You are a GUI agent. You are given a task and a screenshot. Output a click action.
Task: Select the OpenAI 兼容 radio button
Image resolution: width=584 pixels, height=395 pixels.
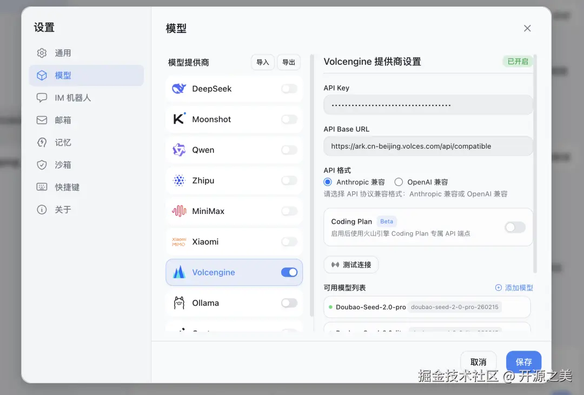[399, 182]
